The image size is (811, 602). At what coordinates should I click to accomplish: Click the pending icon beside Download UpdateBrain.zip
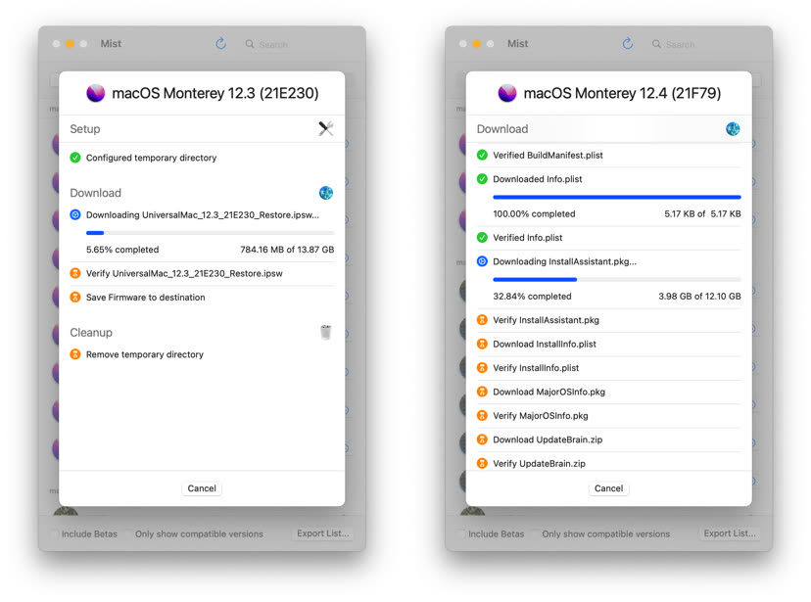point(482,440)
